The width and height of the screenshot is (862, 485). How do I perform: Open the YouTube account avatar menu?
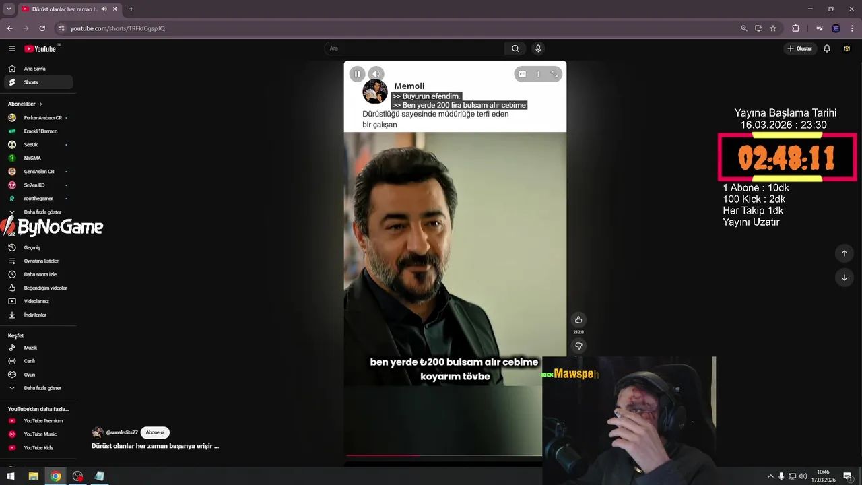pos(847,48)
